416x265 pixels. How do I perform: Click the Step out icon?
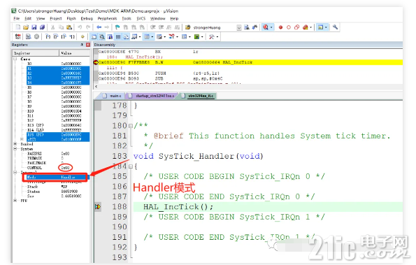(x=64, y=36)
